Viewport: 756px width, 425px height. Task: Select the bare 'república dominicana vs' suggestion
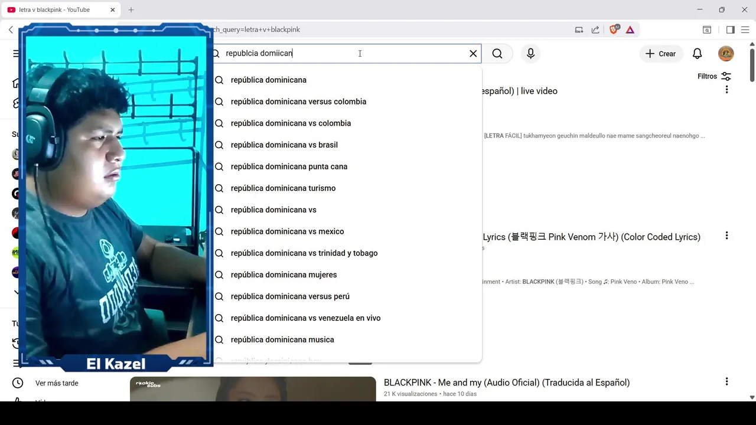point(347,210)
